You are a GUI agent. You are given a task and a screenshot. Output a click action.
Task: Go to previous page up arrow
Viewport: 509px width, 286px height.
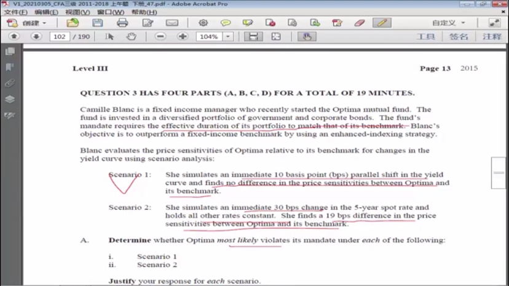14,36
